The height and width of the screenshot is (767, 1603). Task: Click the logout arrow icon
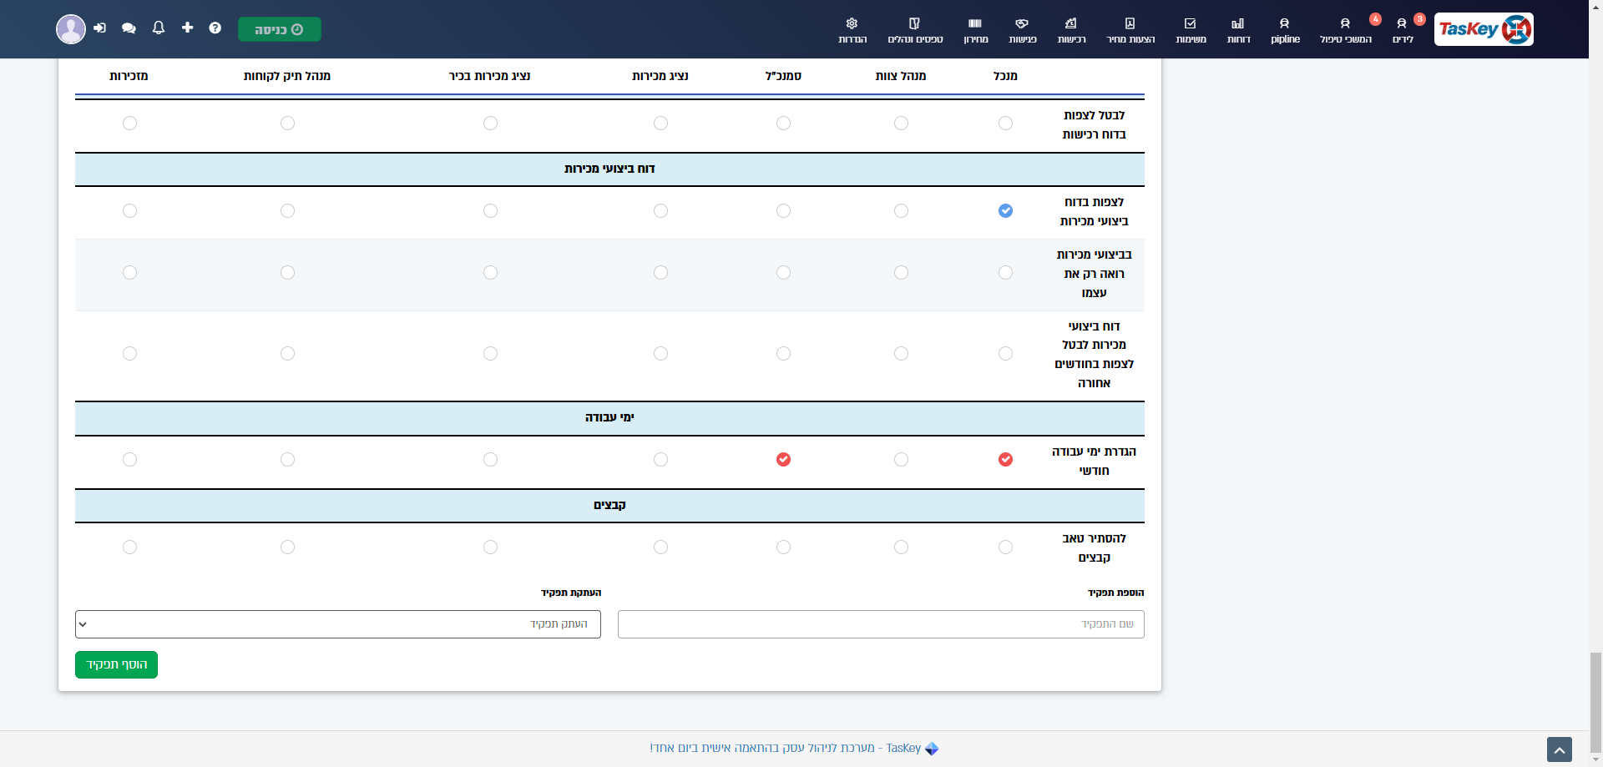(x=100, y=28)
